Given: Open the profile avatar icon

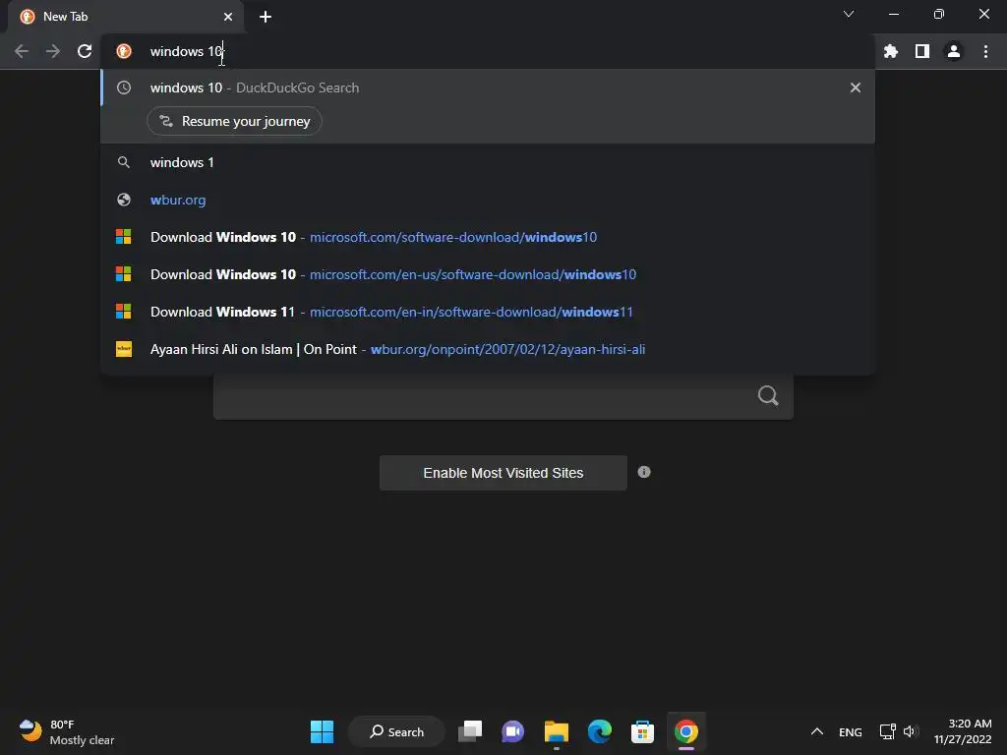Looking at the screenshot, I should pyautogui.click(x=954, y=51).
